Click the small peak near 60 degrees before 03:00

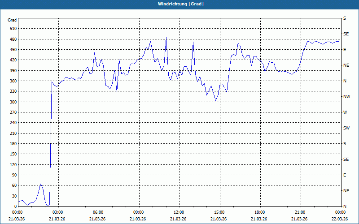point(40,184)
